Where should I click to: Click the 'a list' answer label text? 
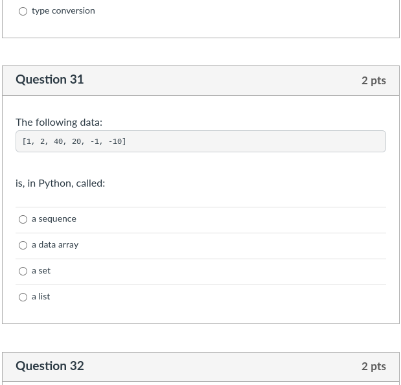pyautogui.click(x=41, y=297)
